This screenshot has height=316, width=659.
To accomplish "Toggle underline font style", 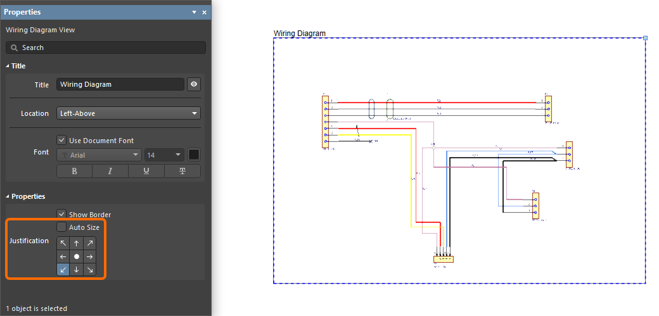I will click(146, 171).
